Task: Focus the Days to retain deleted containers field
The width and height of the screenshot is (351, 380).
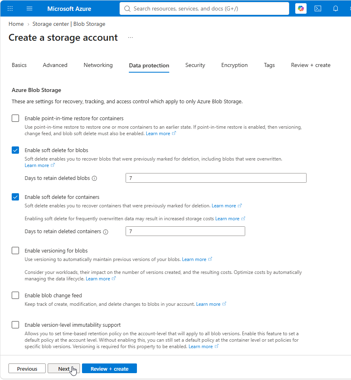Action: tap(185, 231)
